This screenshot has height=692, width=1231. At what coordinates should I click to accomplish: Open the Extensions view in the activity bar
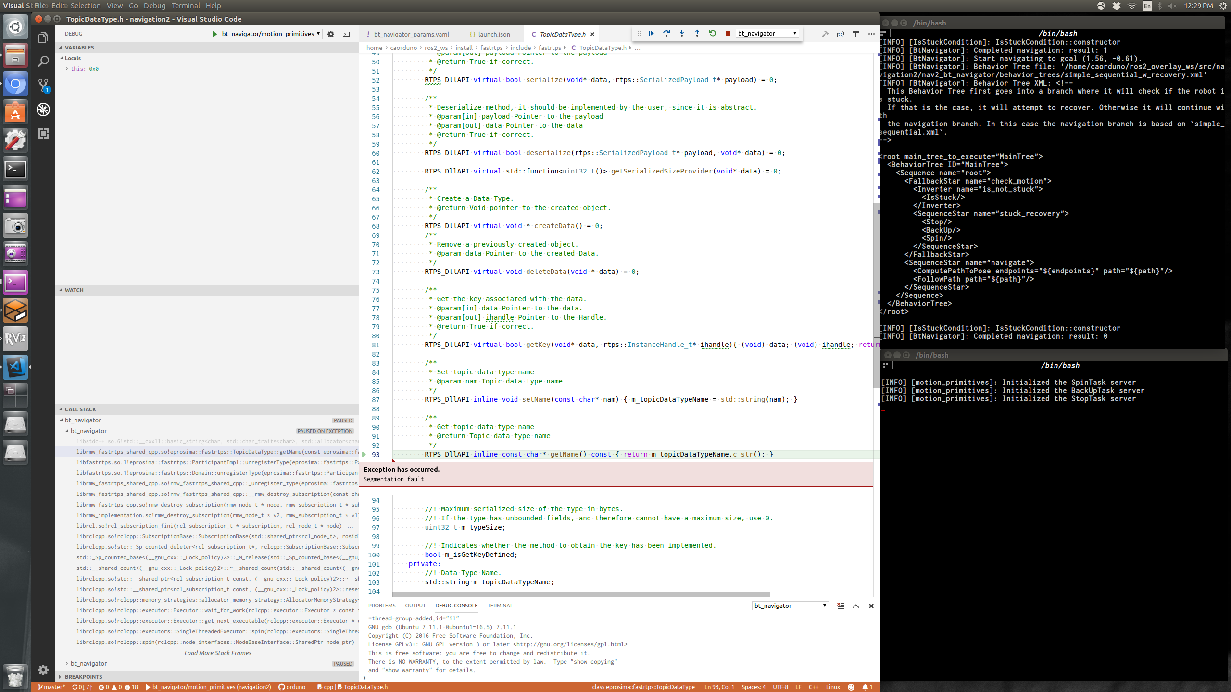(43, 134)
